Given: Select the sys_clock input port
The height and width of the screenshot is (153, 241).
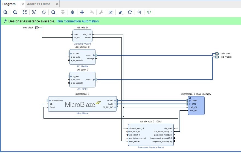Looking at the screenshot, I should click(37, 28).
